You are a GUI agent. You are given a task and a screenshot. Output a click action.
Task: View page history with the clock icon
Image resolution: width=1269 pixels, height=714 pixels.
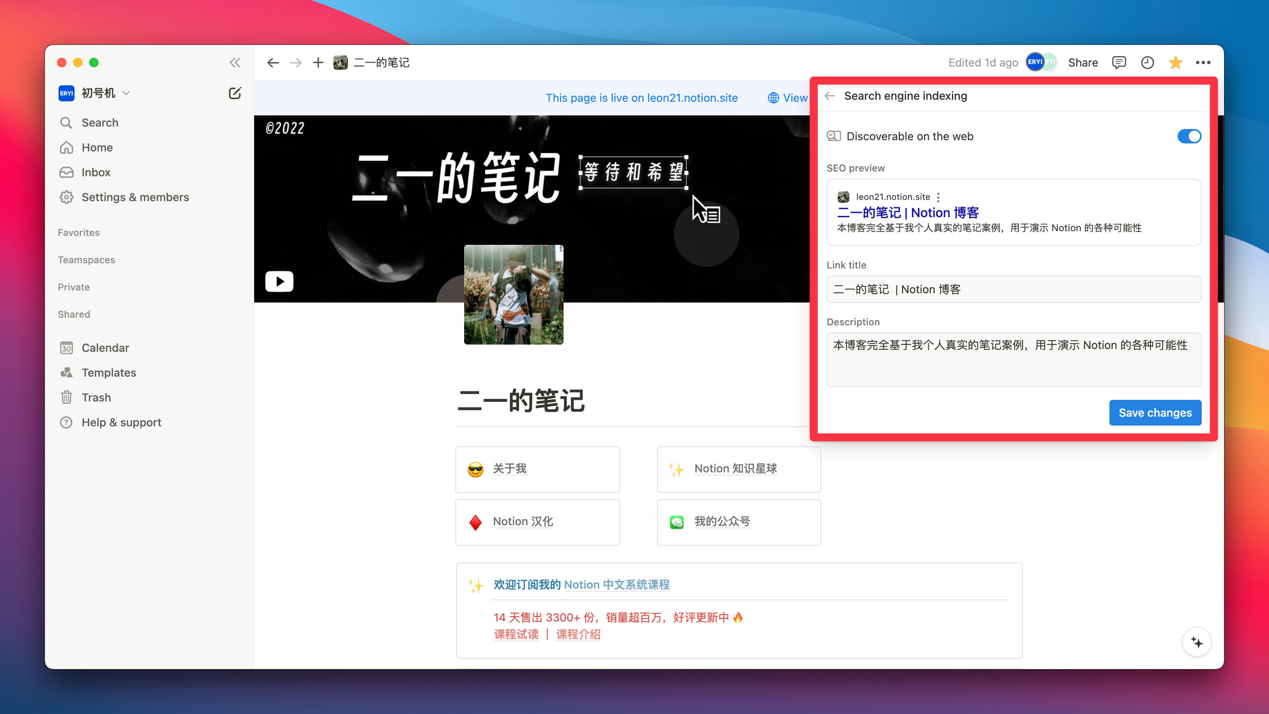click(1147, 63)
